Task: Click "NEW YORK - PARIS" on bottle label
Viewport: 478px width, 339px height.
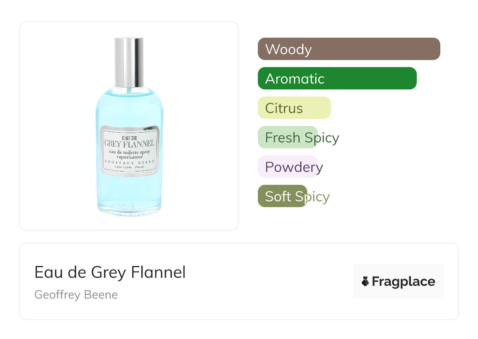Action: [x=129, y=168]
